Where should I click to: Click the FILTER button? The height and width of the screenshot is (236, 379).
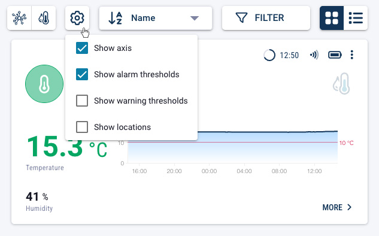[x=266, y=18]
